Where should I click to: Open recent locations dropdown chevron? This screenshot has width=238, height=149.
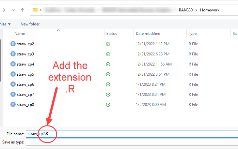[x=13, y=10]
